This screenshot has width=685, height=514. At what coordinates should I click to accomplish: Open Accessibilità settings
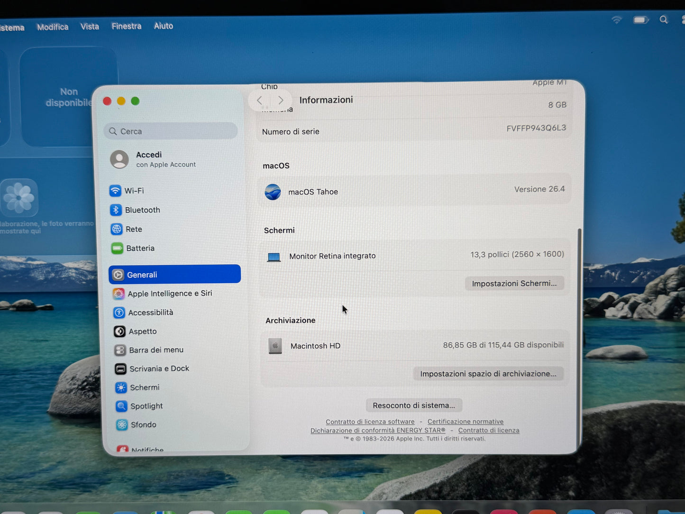pos(143,312)
